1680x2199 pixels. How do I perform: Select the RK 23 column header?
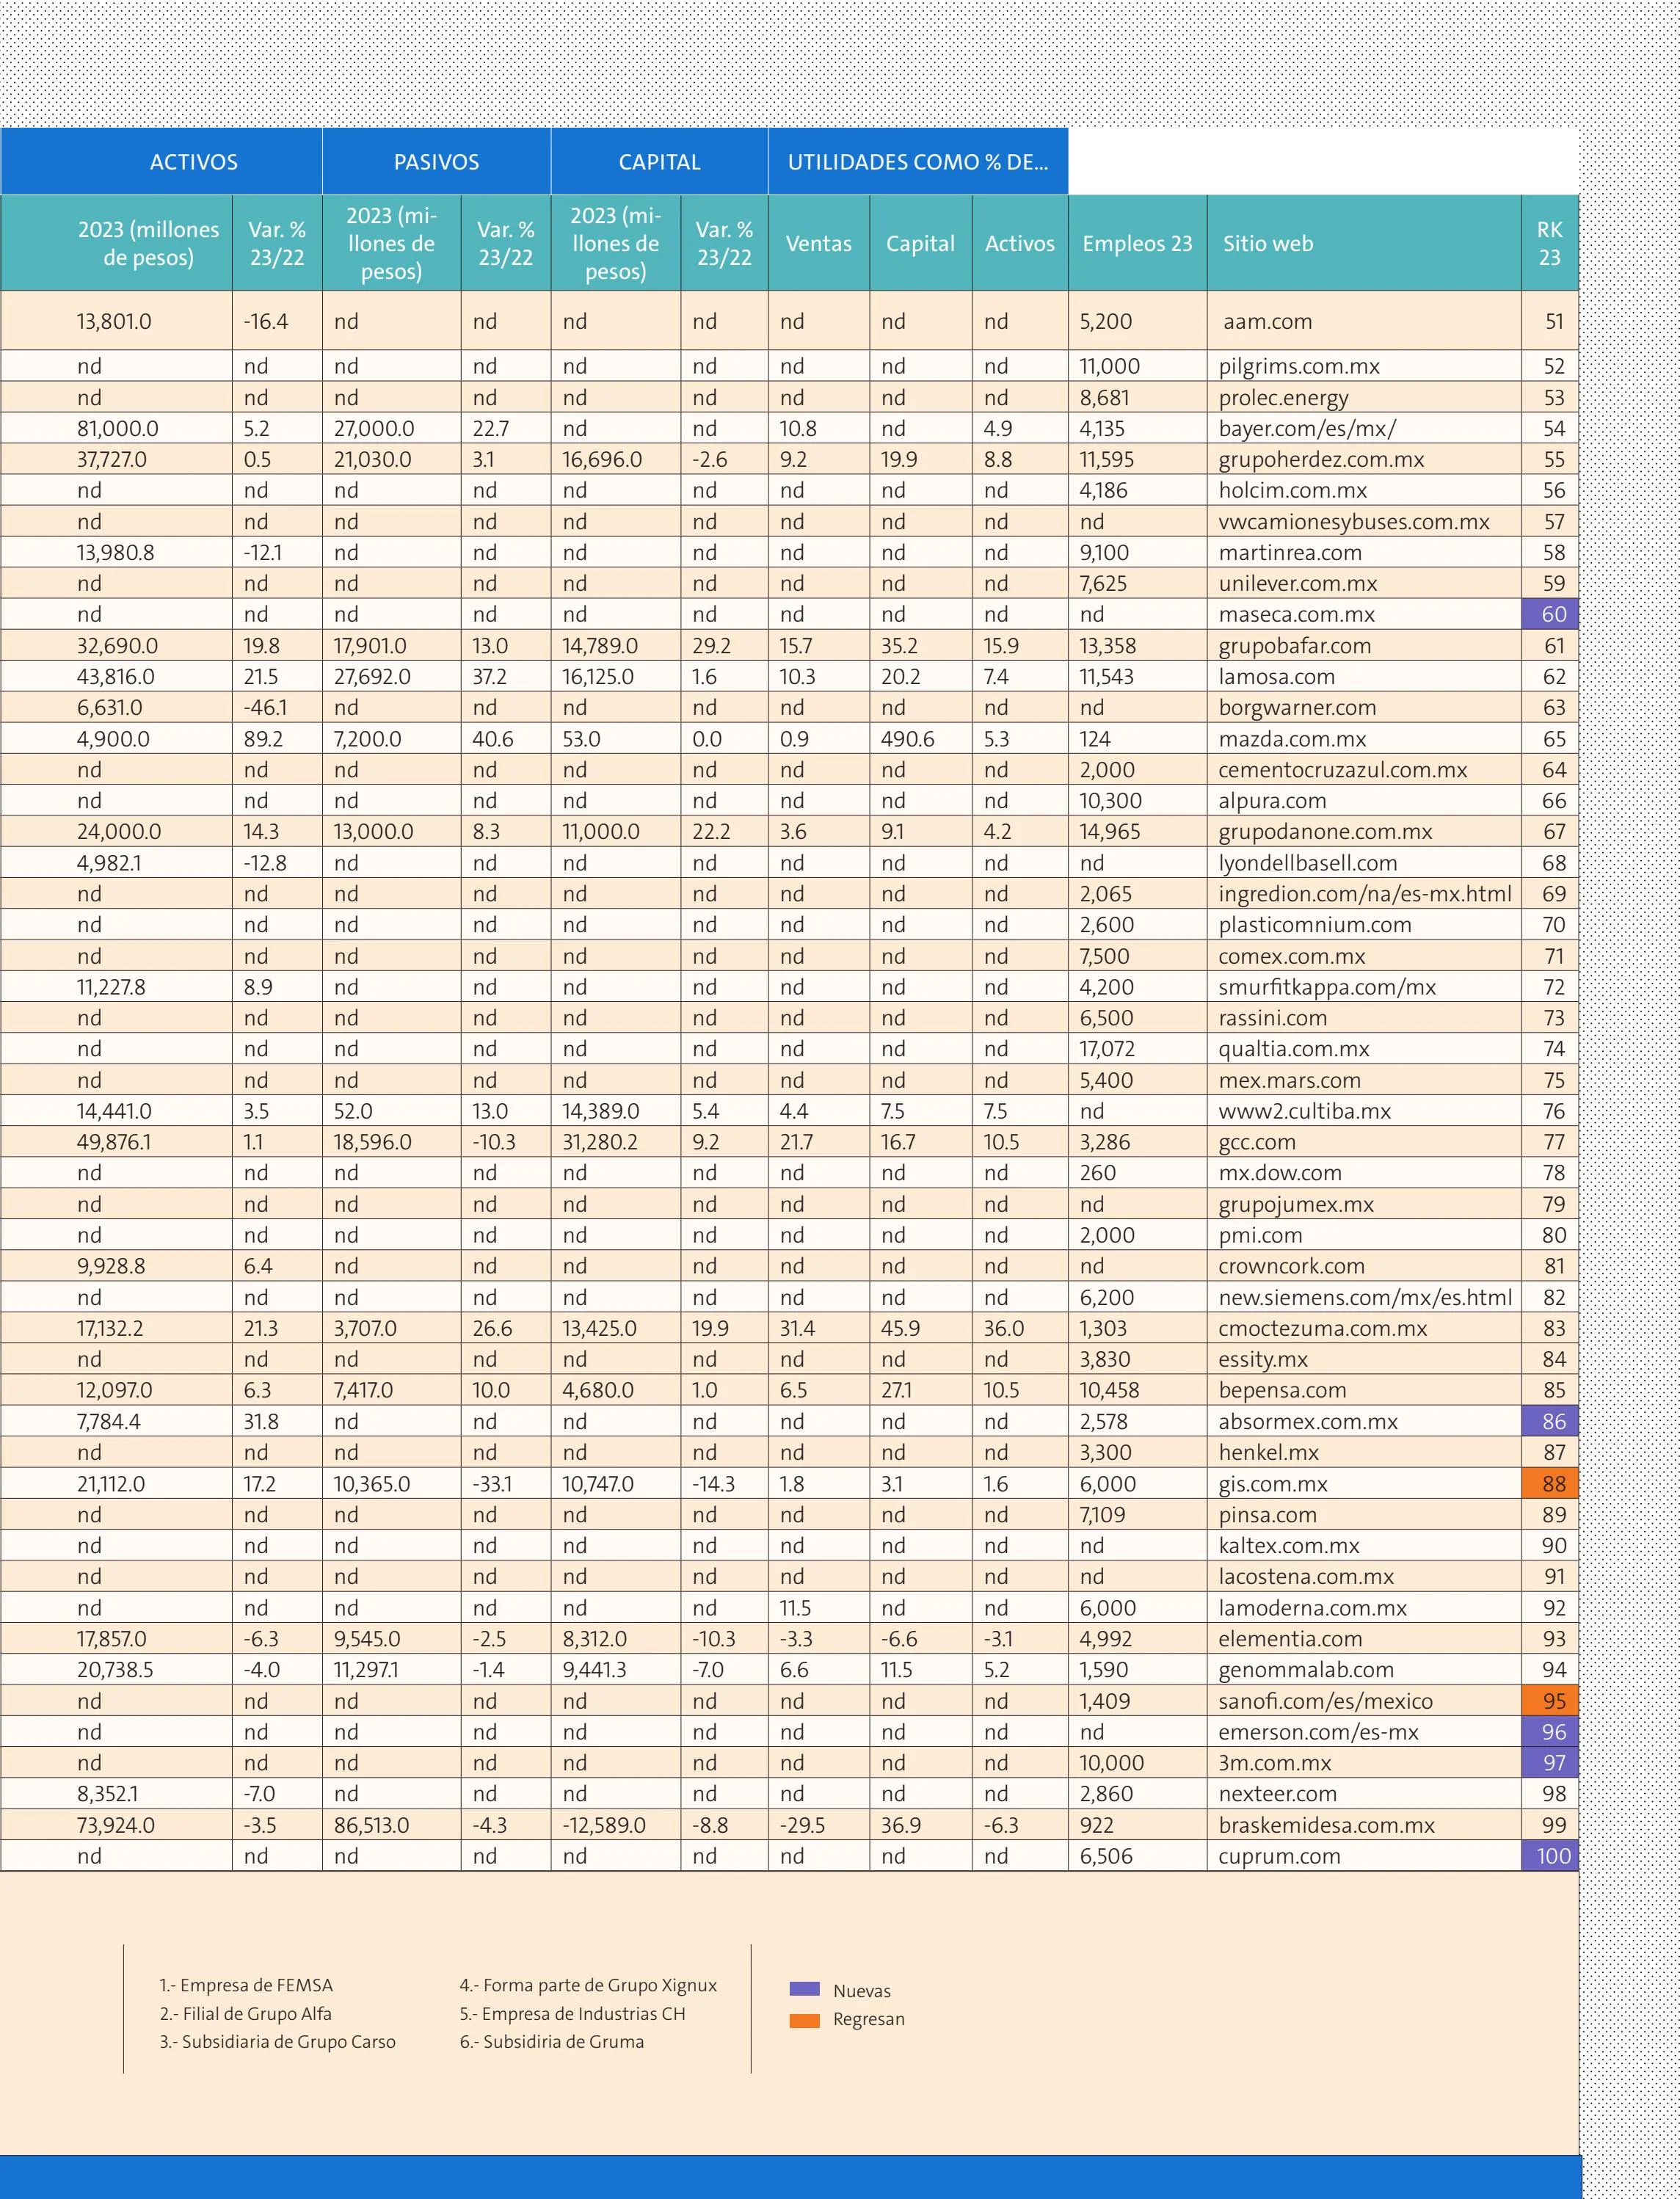[1550, 244]
